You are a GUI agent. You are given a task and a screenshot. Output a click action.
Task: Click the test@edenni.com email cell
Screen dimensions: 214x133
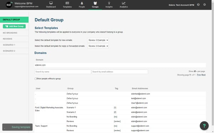pyautogui.click(x=138, y=98)
